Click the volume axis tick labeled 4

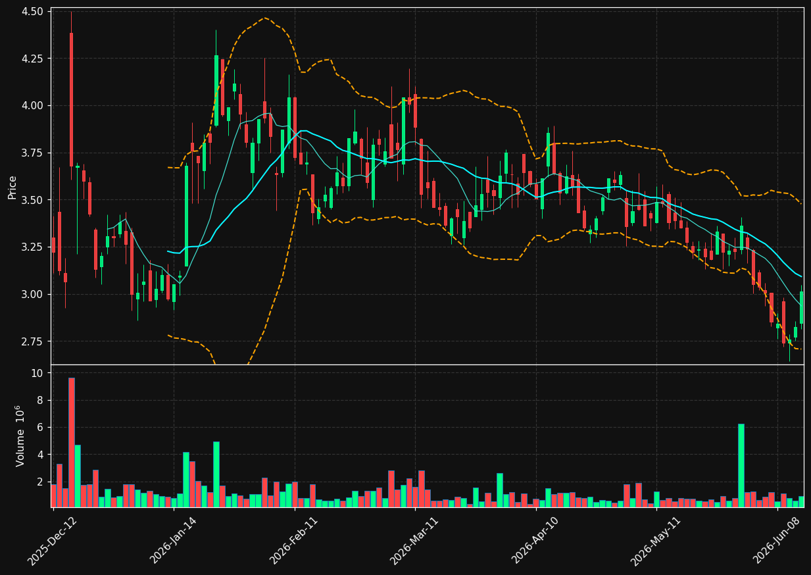click(41, 455)
